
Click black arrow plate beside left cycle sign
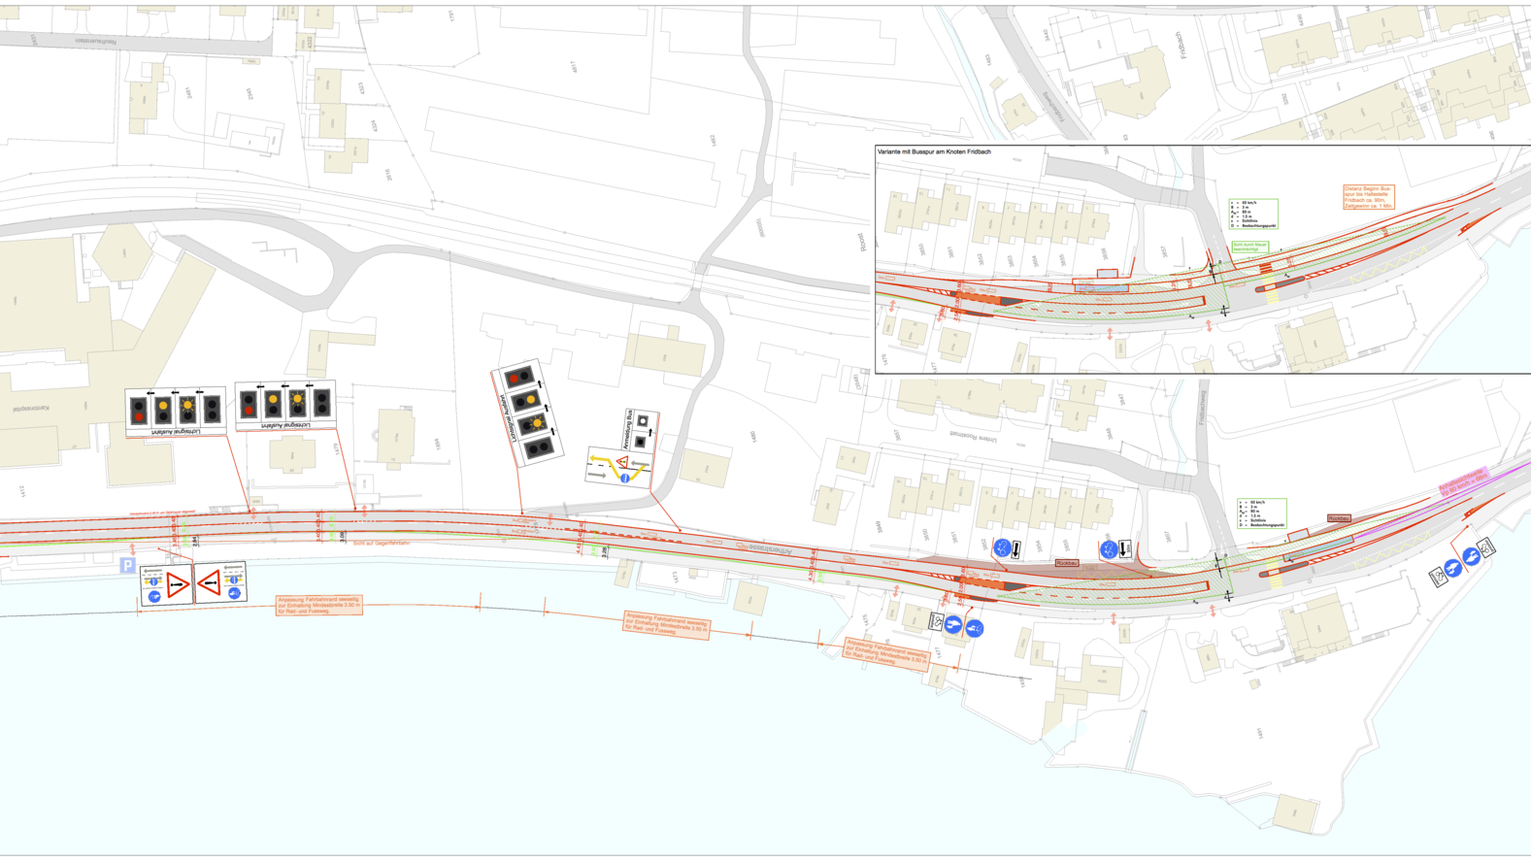click(1016, 550)
